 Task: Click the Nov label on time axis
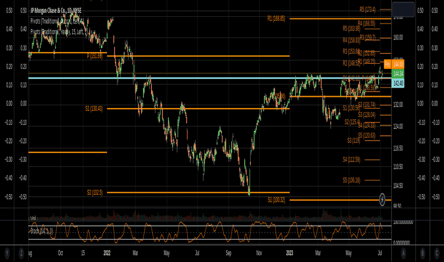(259, 253)
